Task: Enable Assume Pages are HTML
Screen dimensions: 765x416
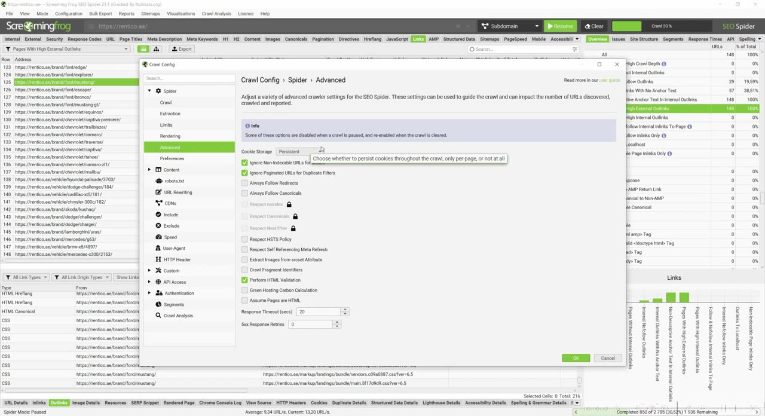Action: point(244,300)
